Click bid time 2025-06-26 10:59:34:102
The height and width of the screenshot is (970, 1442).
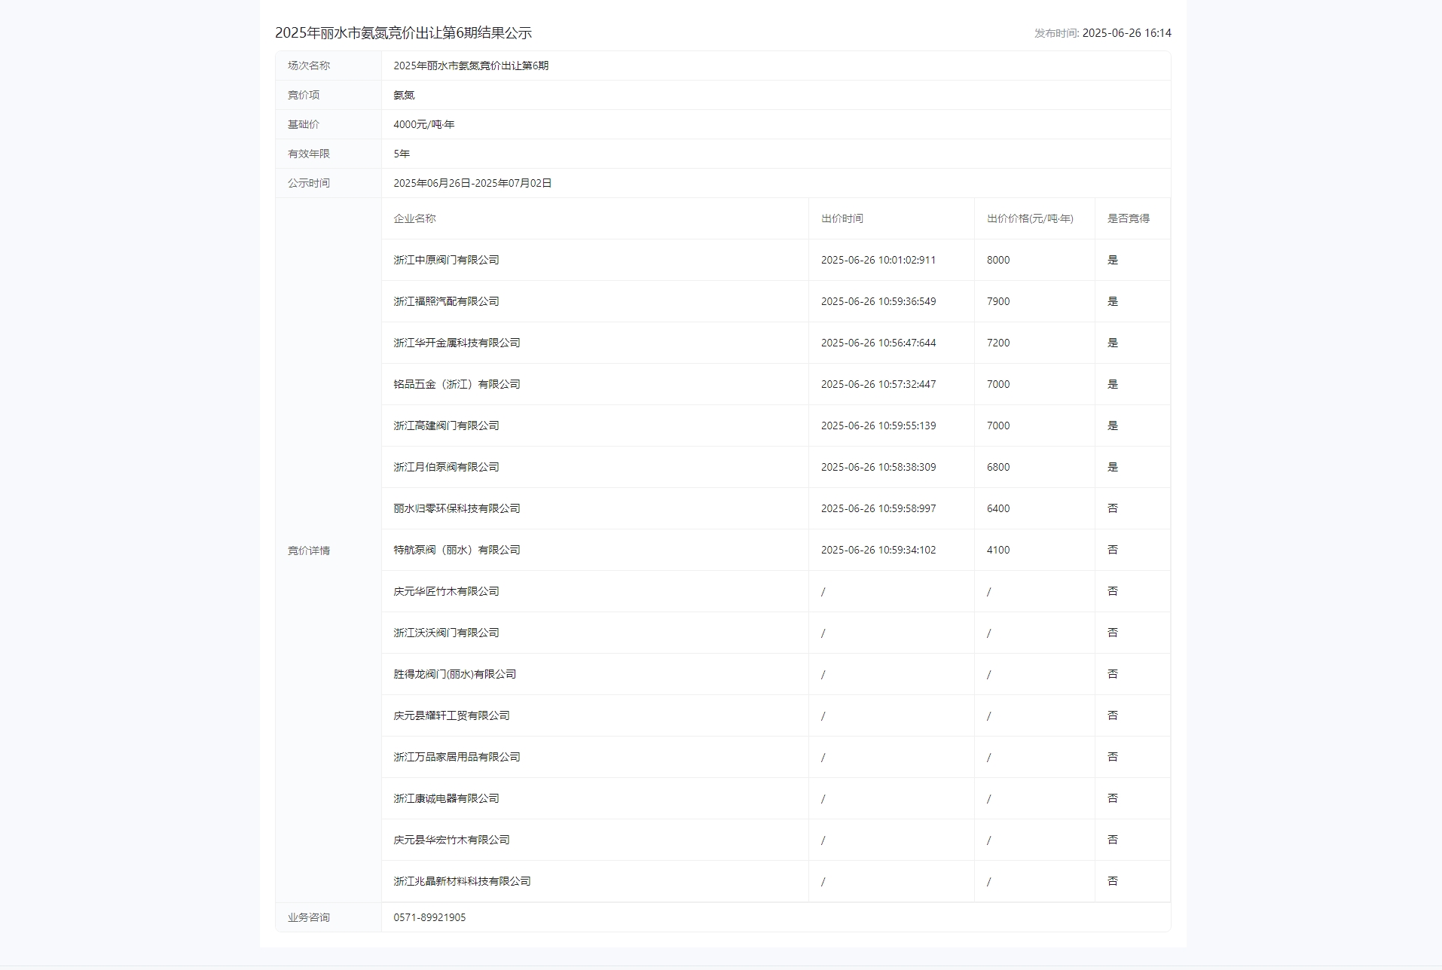878,550
